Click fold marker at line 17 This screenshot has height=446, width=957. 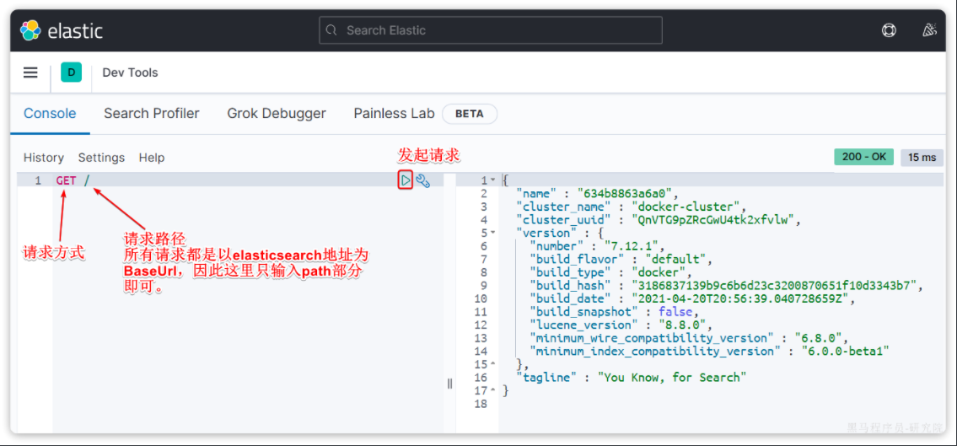coord(493,390)
